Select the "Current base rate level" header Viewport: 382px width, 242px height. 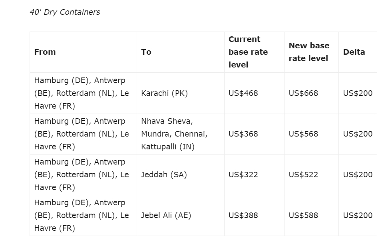point(248,52)
